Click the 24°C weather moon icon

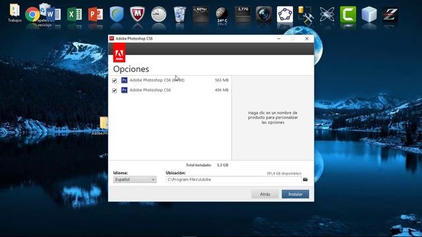[x=222, y=14]
